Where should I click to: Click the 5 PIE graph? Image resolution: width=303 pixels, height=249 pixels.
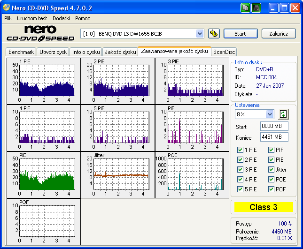point(121,127)
